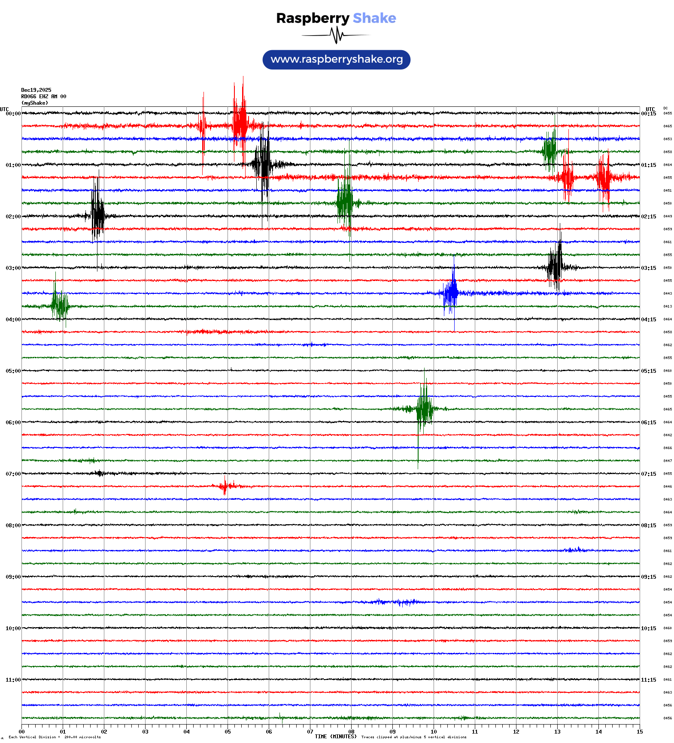Select the 07:15 time label on right axis
Image resolution: width=674 pixels, height=743 pixels.
[x=648, y=474]
